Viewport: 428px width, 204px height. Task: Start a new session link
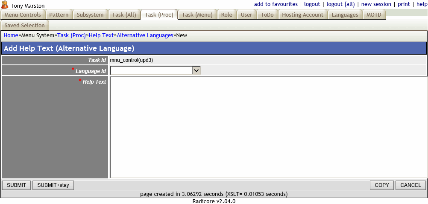pos(376,4)
